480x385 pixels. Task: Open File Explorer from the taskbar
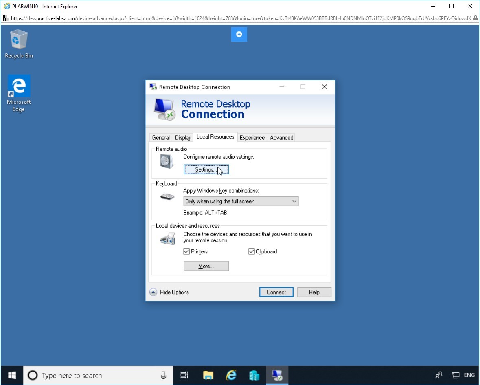pos(208,375)
